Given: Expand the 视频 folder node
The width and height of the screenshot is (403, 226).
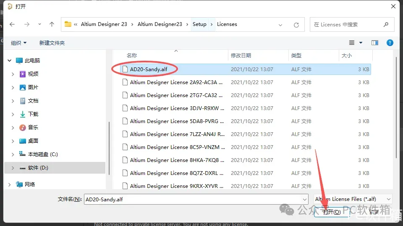Looking at the screenshot, I should 13,74.
